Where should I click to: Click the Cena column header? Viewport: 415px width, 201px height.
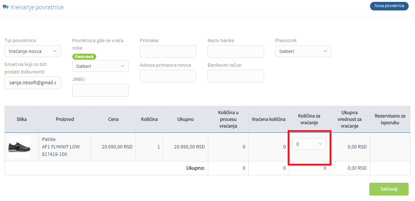click(x=113, y=119)
